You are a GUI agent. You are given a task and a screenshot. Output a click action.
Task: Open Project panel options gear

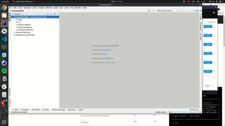pos(55,14)
